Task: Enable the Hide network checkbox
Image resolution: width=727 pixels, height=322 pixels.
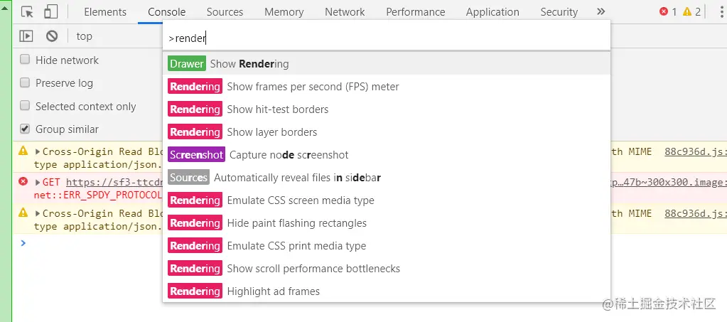Action: click(25, 60)
